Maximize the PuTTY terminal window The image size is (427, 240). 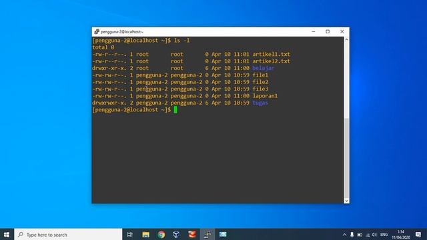[x=328, y=31]
